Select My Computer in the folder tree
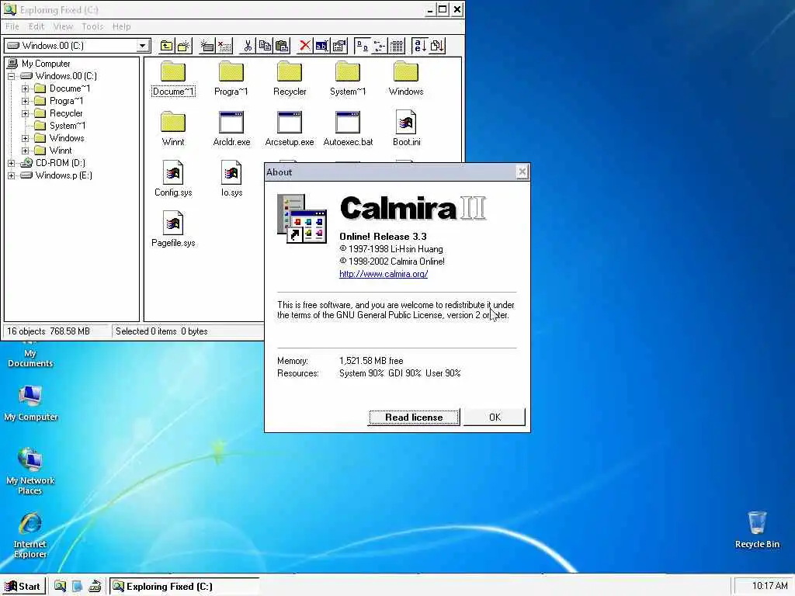 click(46, 64)
